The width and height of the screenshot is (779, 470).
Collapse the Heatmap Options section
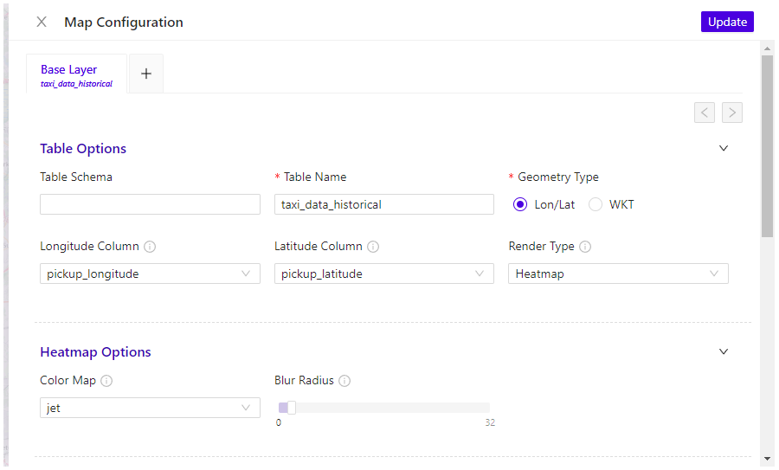click(x=724, y=351)
